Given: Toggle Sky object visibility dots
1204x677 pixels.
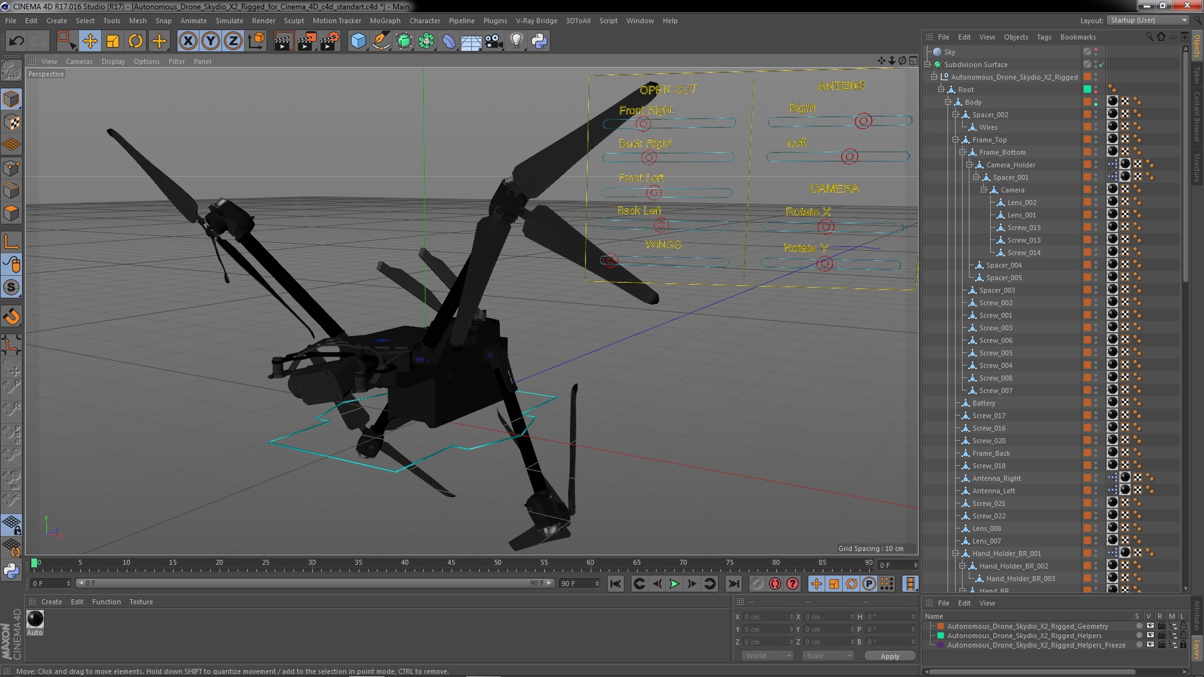Looking at the screenshot, I should [1096, 52].
